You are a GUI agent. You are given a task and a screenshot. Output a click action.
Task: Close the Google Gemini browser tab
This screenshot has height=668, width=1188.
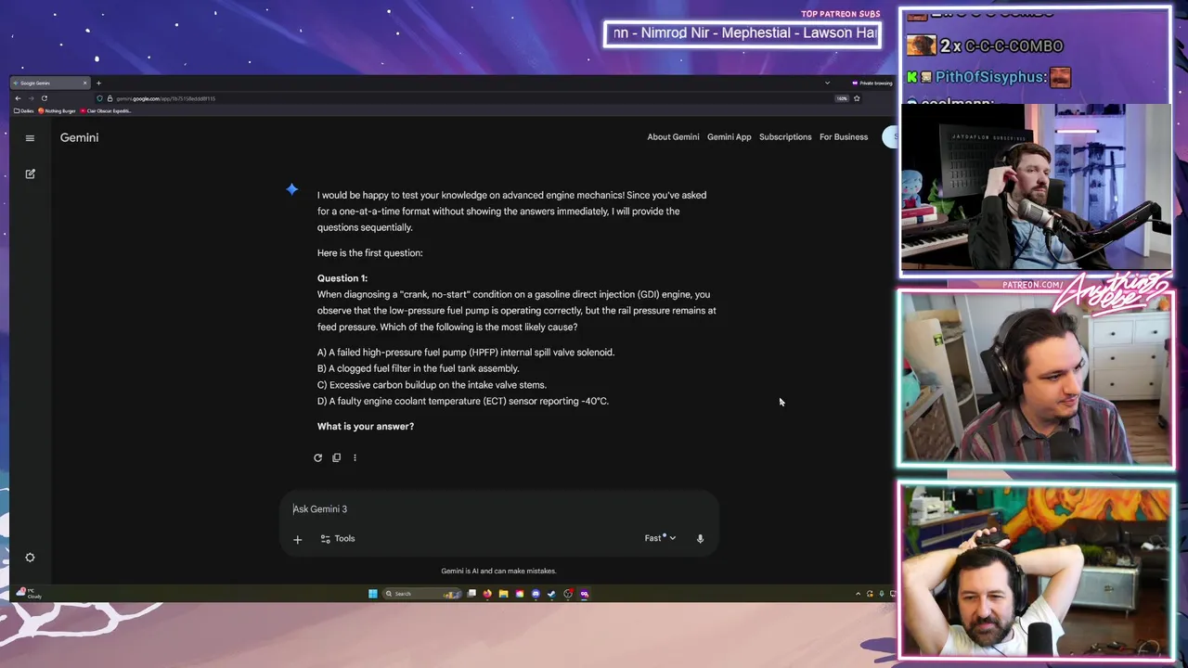click(84, 83)
